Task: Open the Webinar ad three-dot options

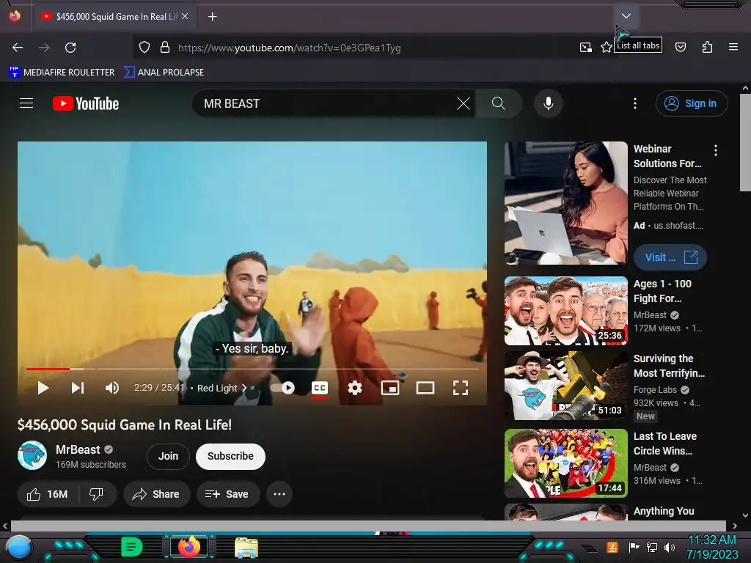Action: pos(716,150)
